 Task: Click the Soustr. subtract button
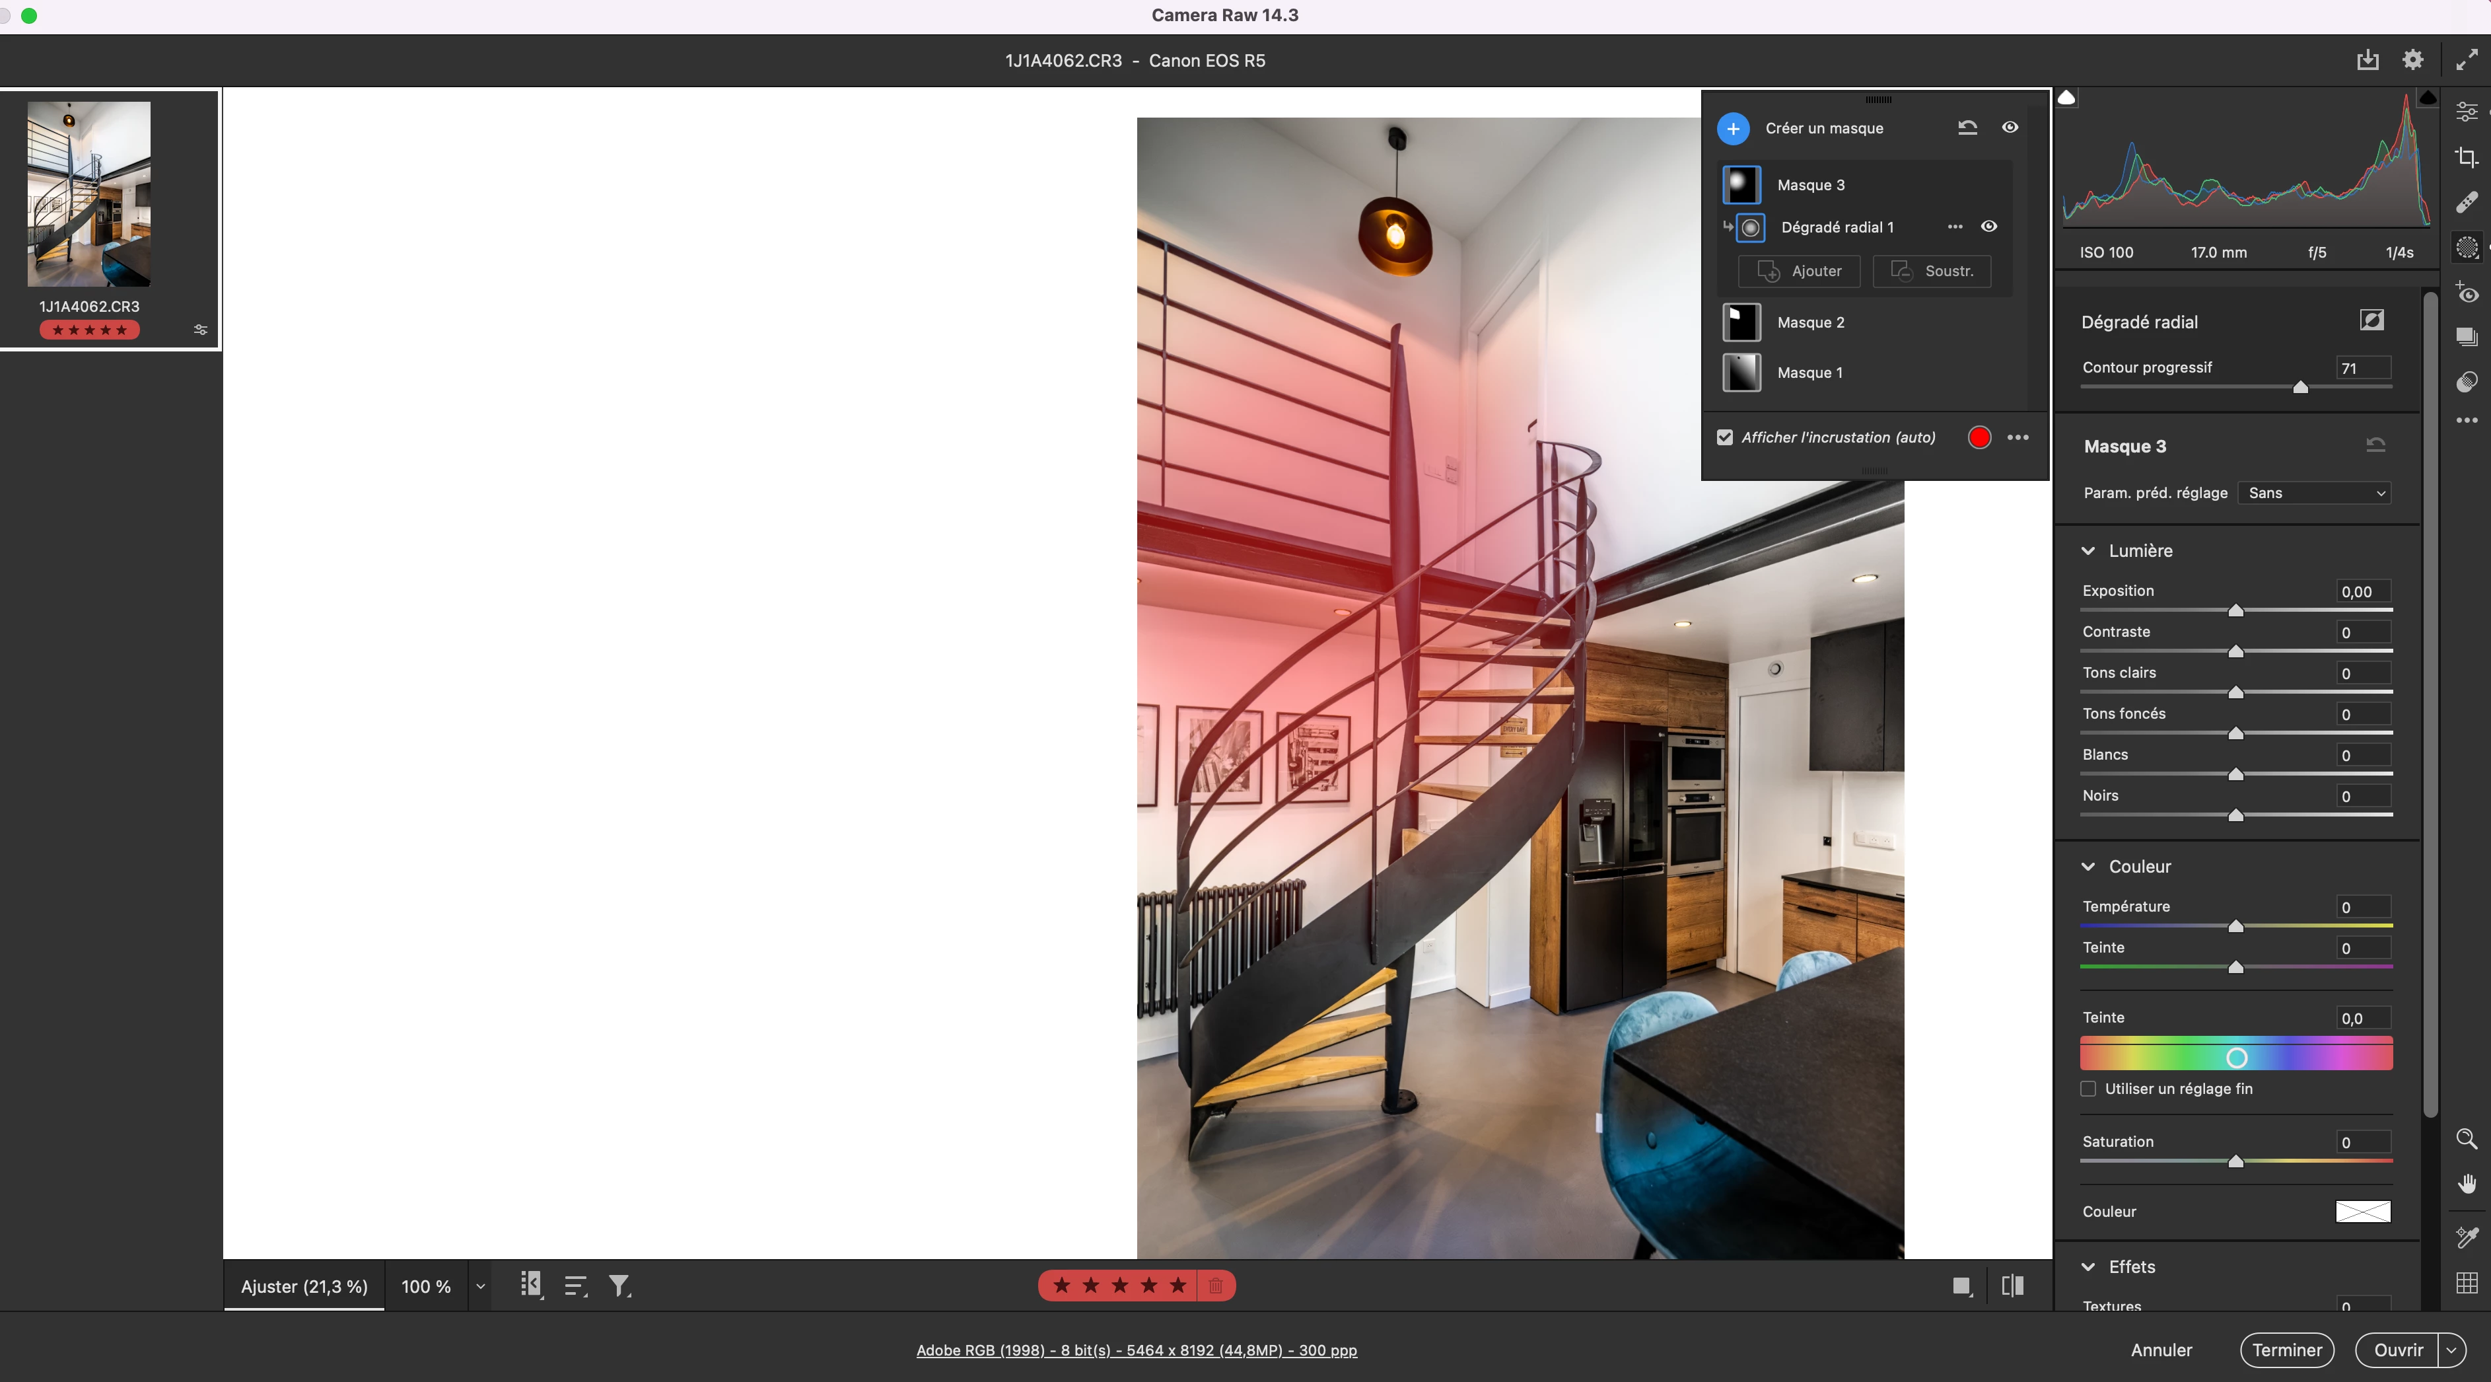pyautogui.click(x=1932, y=271)
